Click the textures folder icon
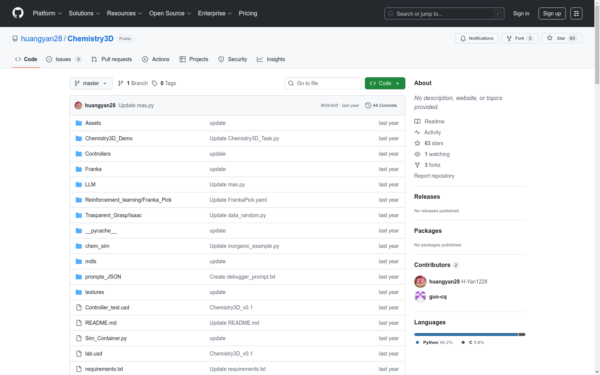This screenshot has width=600, height=375. [x=79, y=292]
